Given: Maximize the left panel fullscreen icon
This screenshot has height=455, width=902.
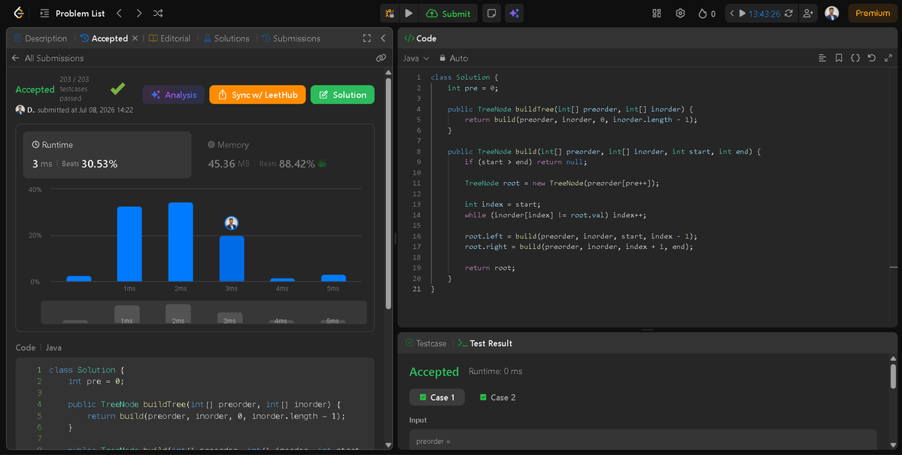Looking at the screenshot, I should click(x=366, y=38).
